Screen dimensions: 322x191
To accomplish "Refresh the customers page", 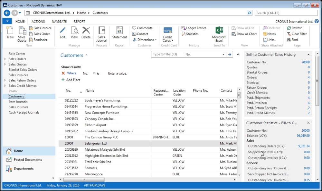I will (295, 28).
